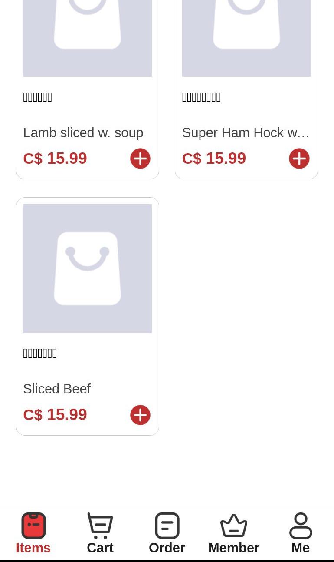Open the Lamb sliced w. soup image

(87, 38)
